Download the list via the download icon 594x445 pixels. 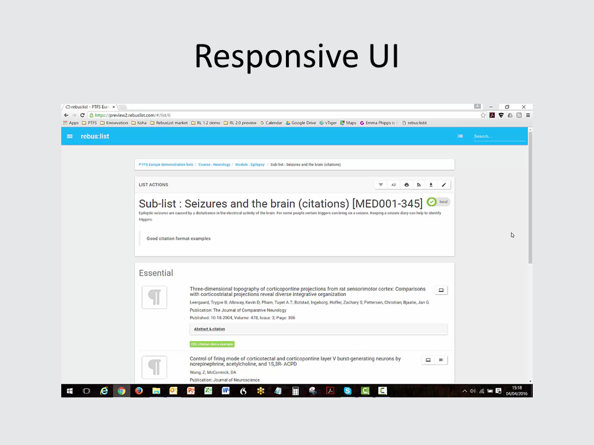coord(431,185)
